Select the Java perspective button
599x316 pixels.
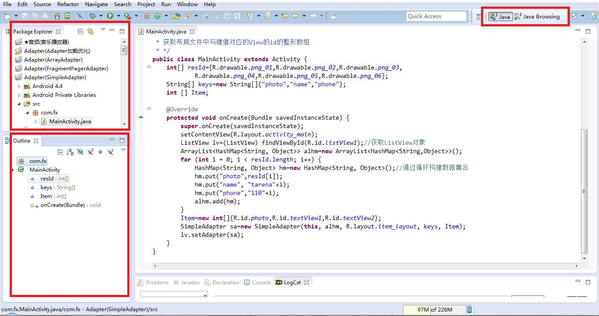pos(500,17)
